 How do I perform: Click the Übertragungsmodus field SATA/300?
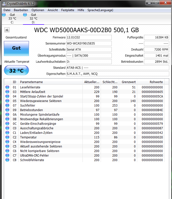point(89,56)
